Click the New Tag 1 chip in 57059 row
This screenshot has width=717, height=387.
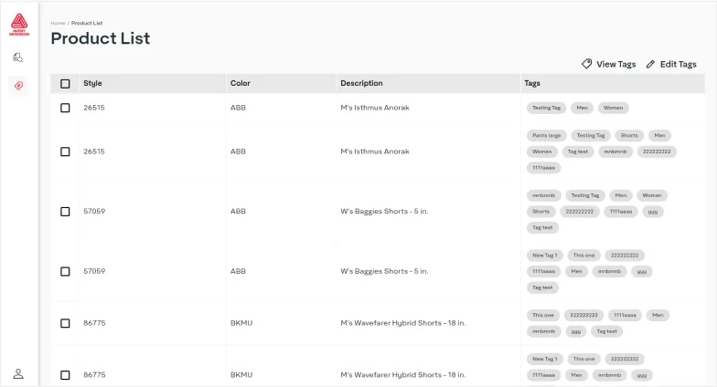click(544, 256)
